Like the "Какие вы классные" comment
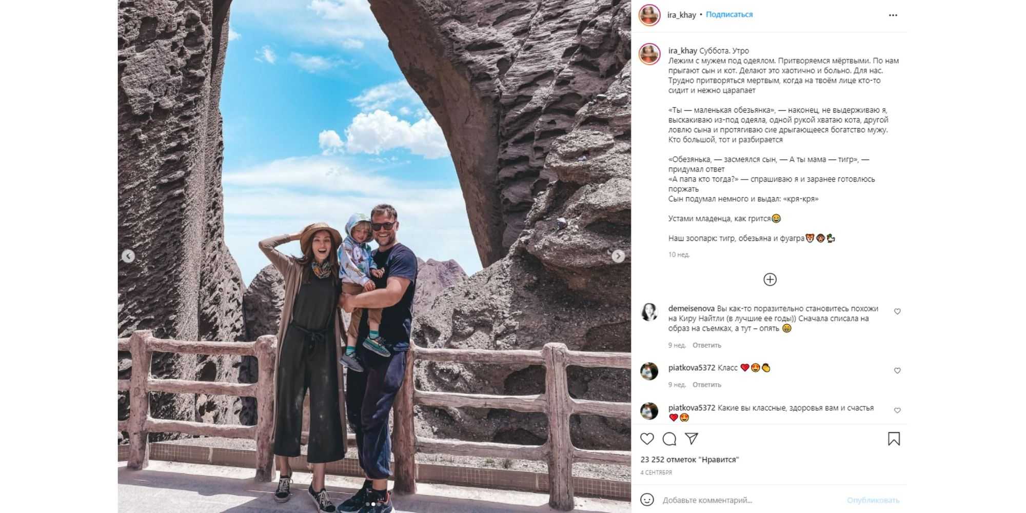 [897, 410]
